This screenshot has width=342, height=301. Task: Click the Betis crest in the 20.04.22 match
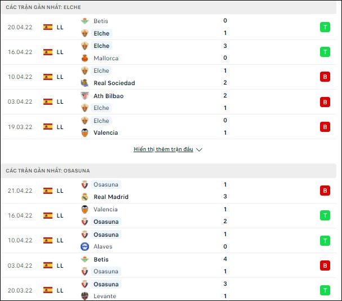(85, 21)
